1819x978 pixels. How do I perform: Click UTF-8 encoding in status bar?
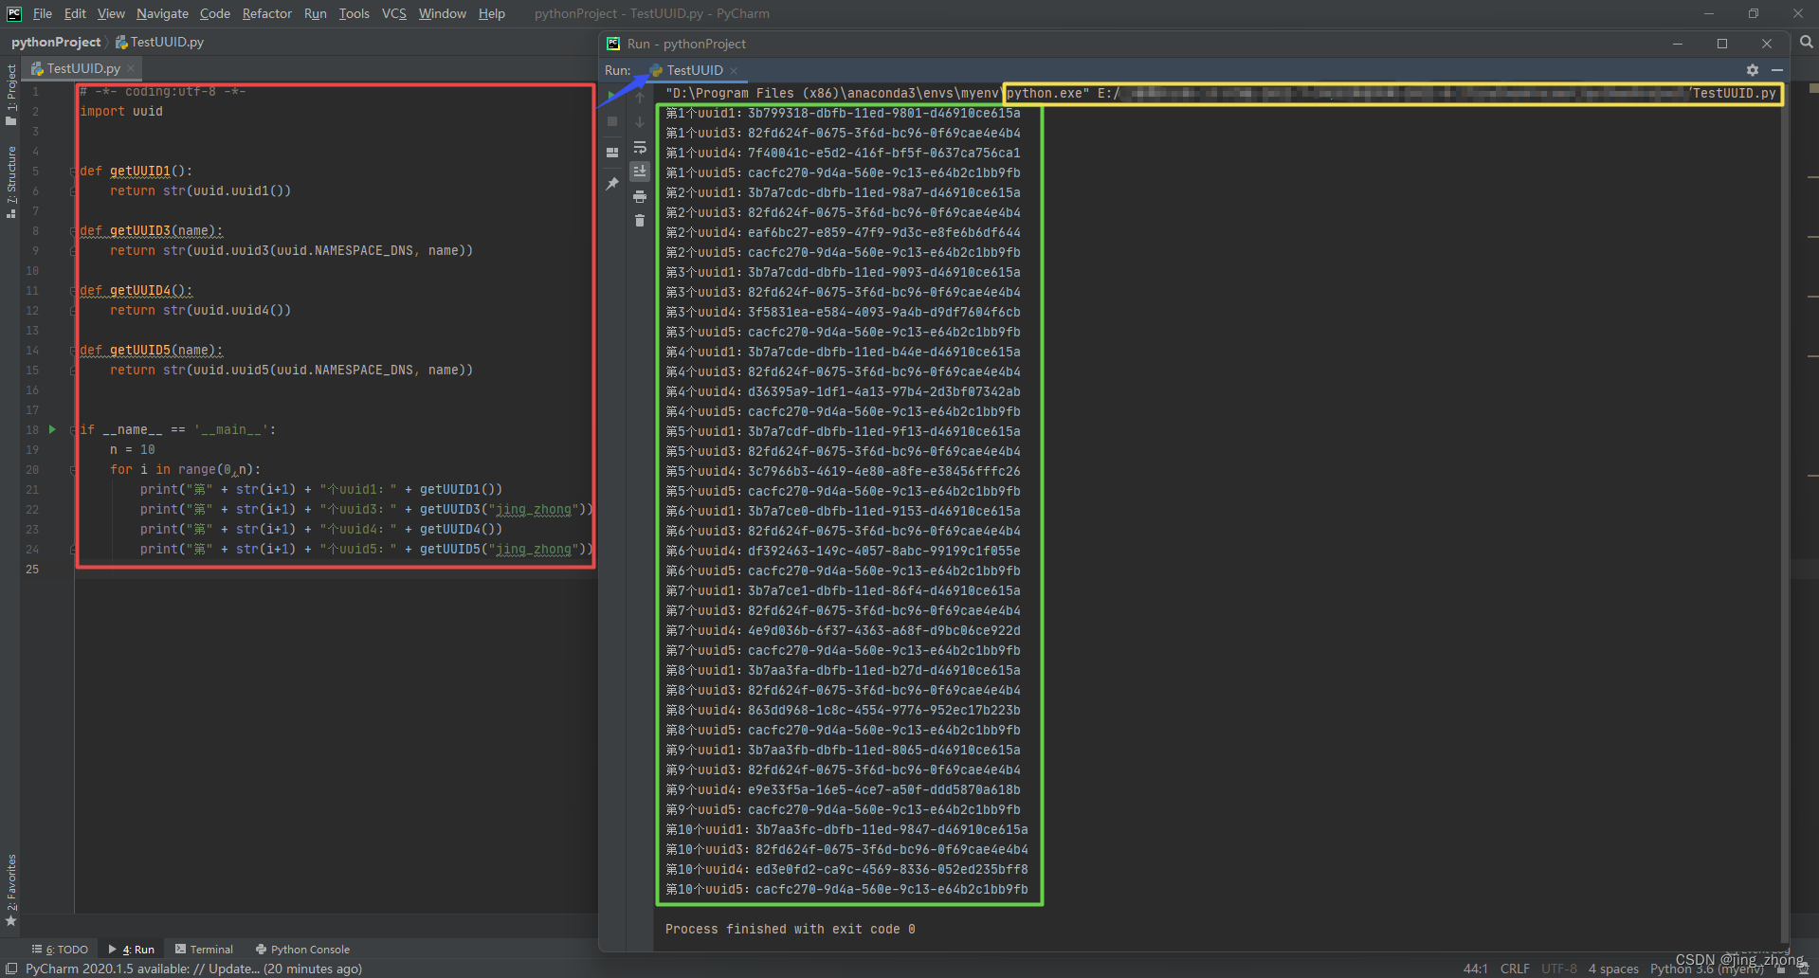tap(1559, 969)
